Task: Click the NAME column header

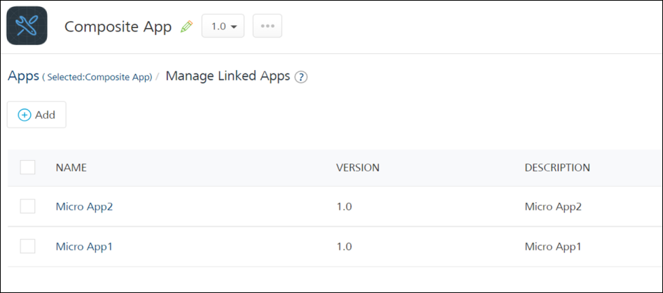Action: tap(71, 168)
